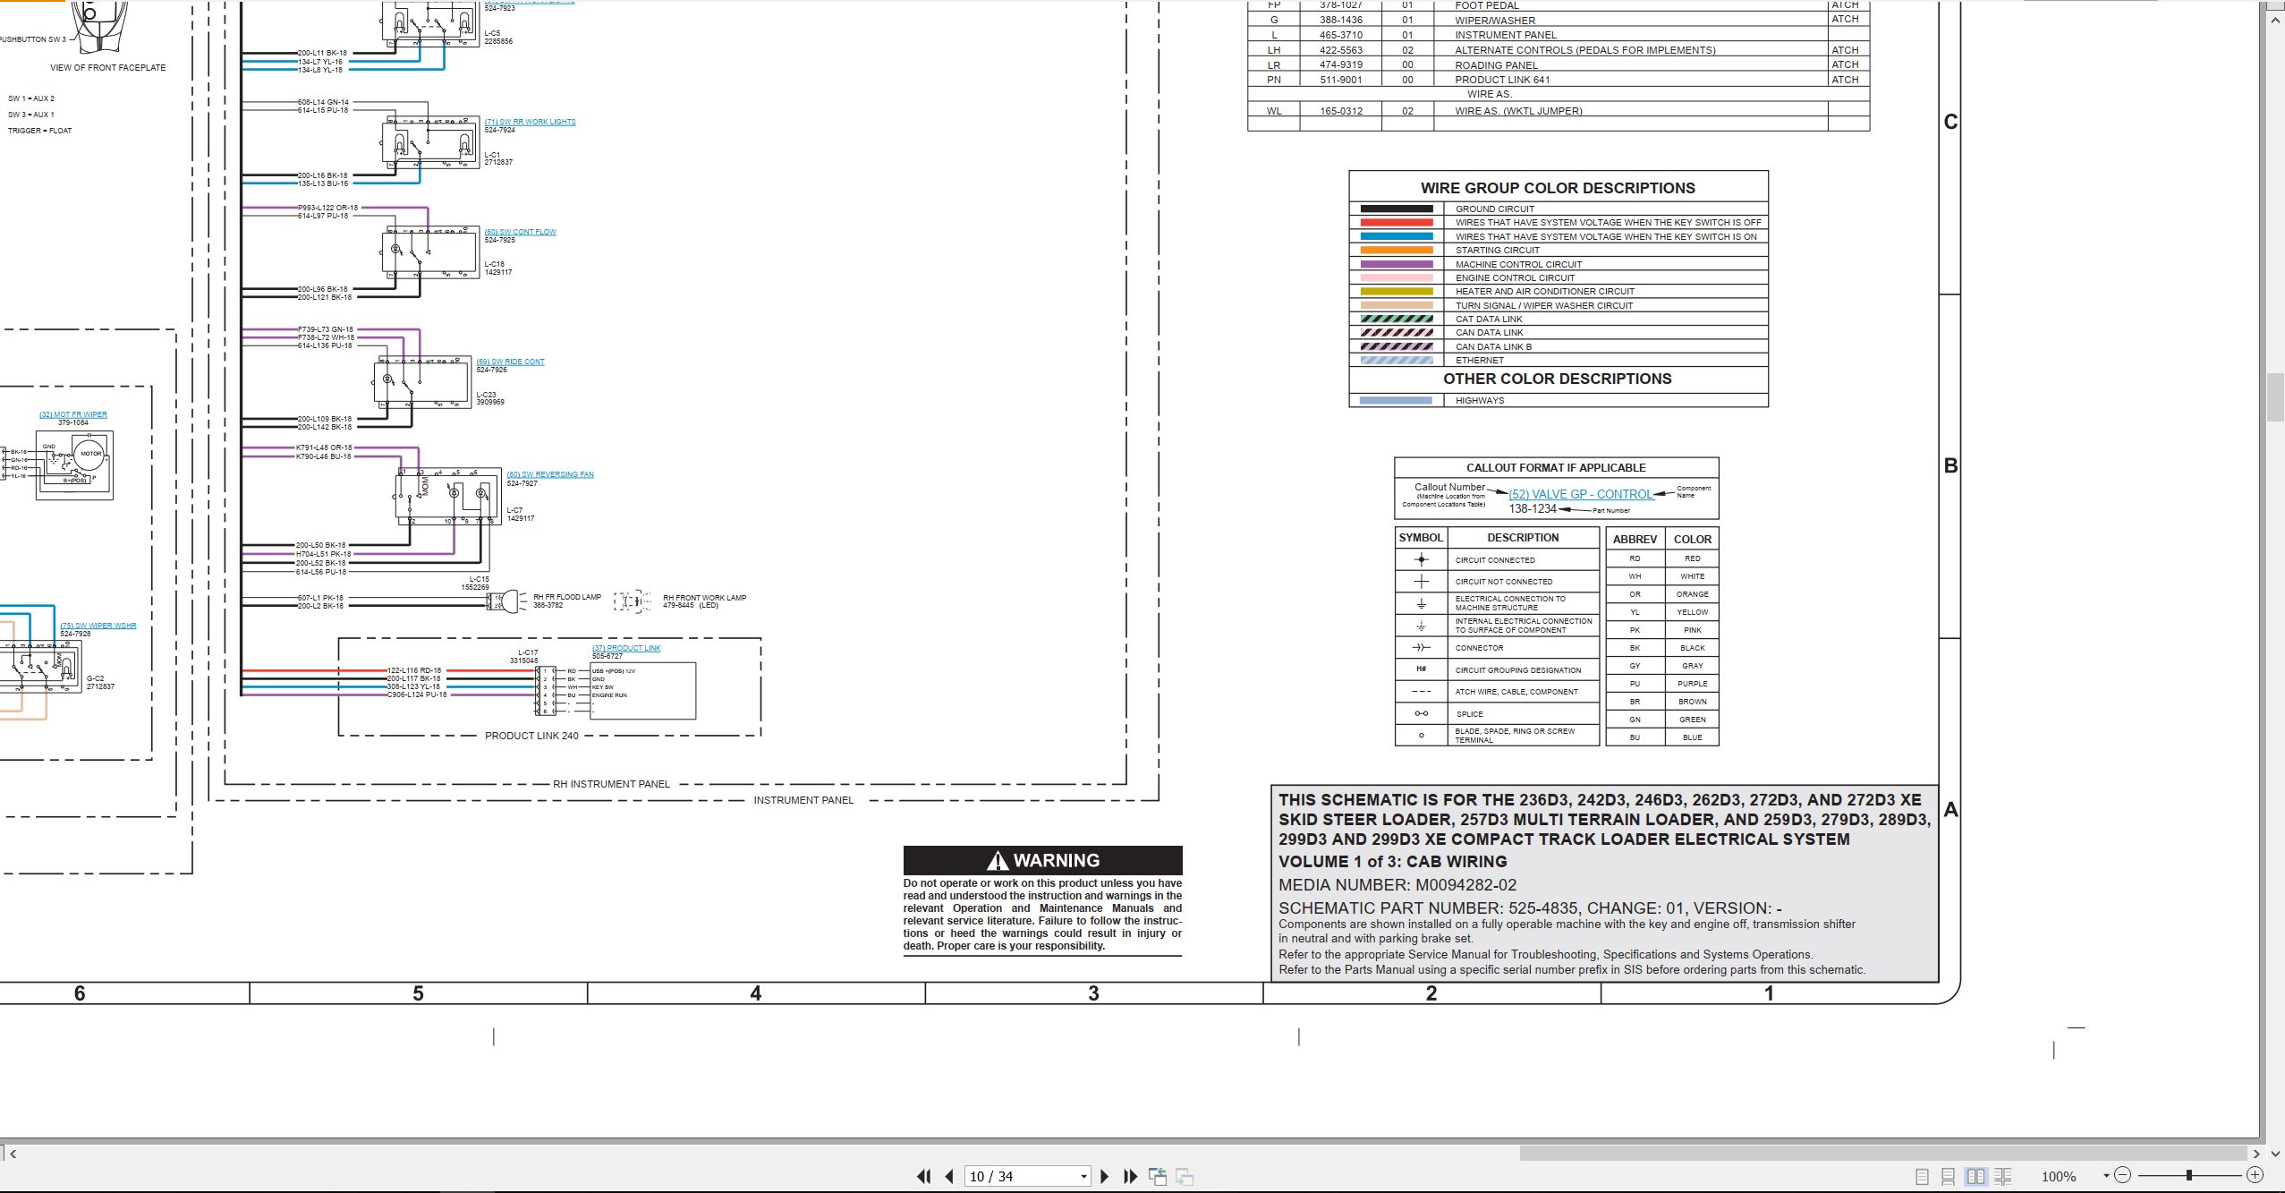This screenshot has height=1193, width=2285.
Task: Open the (60) SW CONT FLOW link
Action: pos(520,232)
